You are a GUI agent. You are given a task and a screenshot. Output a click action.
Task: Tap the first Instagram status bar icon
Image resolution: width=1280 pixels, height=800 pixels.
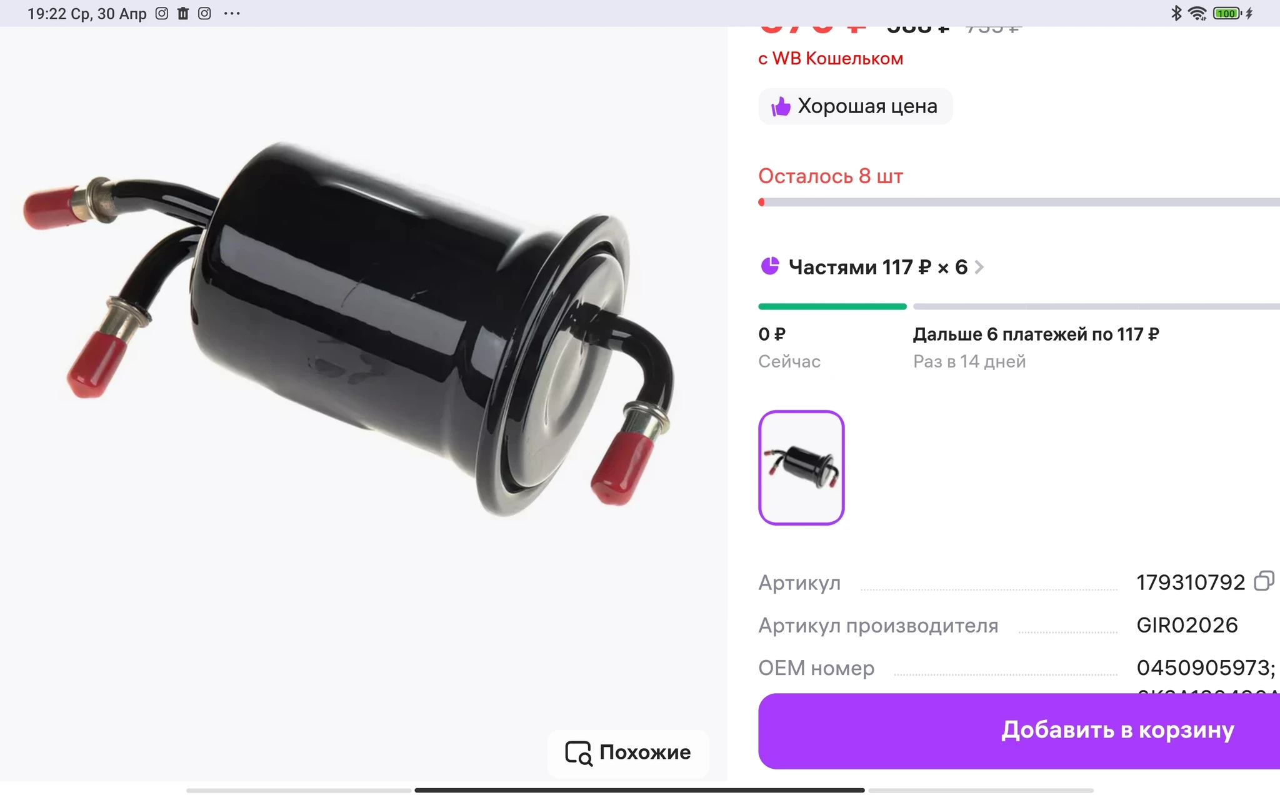tap(162, 13)
